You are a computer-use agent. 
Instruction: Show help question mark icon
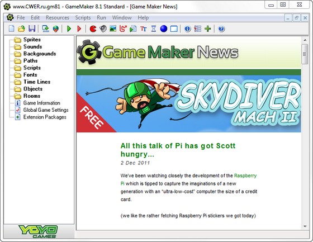point(221,29)
